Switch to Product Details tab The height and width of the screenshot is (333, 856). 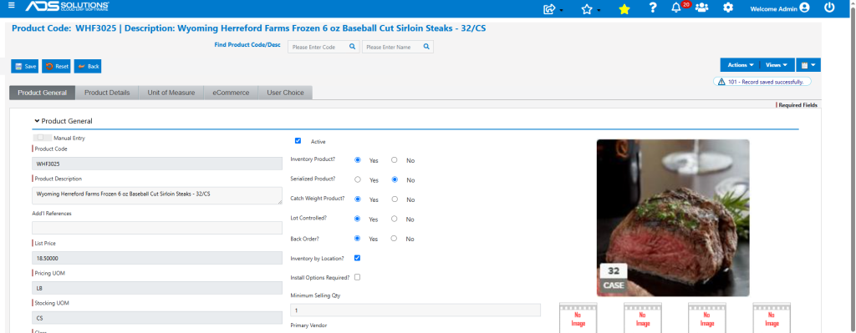107,93
